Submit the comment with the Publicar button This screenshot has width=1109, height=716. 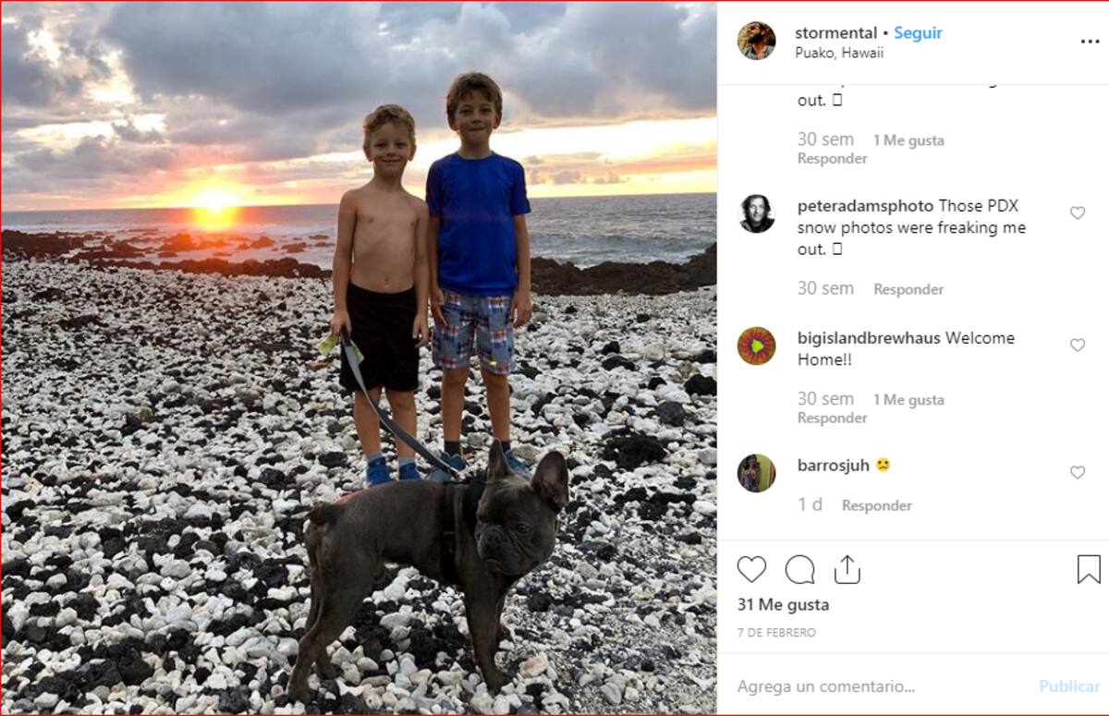1069,686
